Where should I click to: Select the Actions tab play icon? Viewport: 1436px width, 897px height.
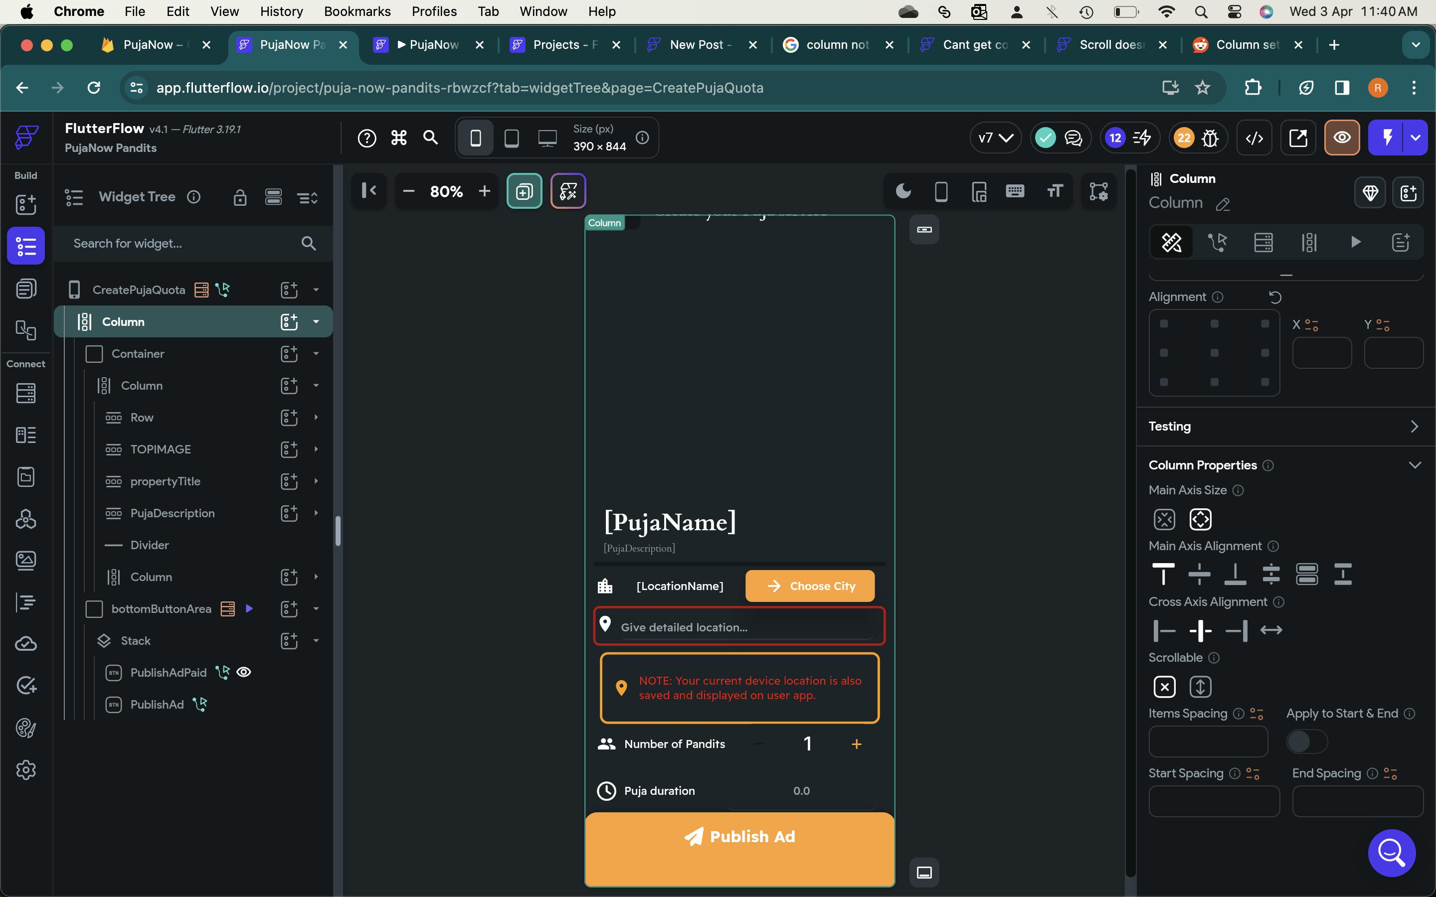pos(1355,242)
